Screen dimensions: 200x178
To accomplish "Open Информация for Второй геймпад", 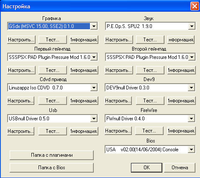I will point(181,70).
